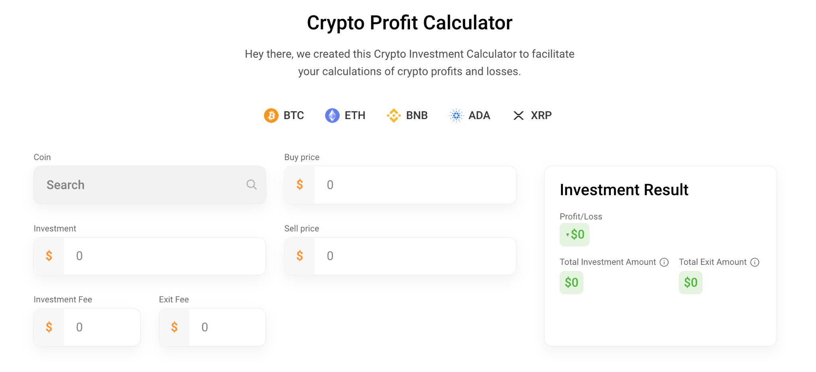The width and height of the screenshot is (816, 372).
Task: Select the XRP text label
Action: click(x=541, y=116)
